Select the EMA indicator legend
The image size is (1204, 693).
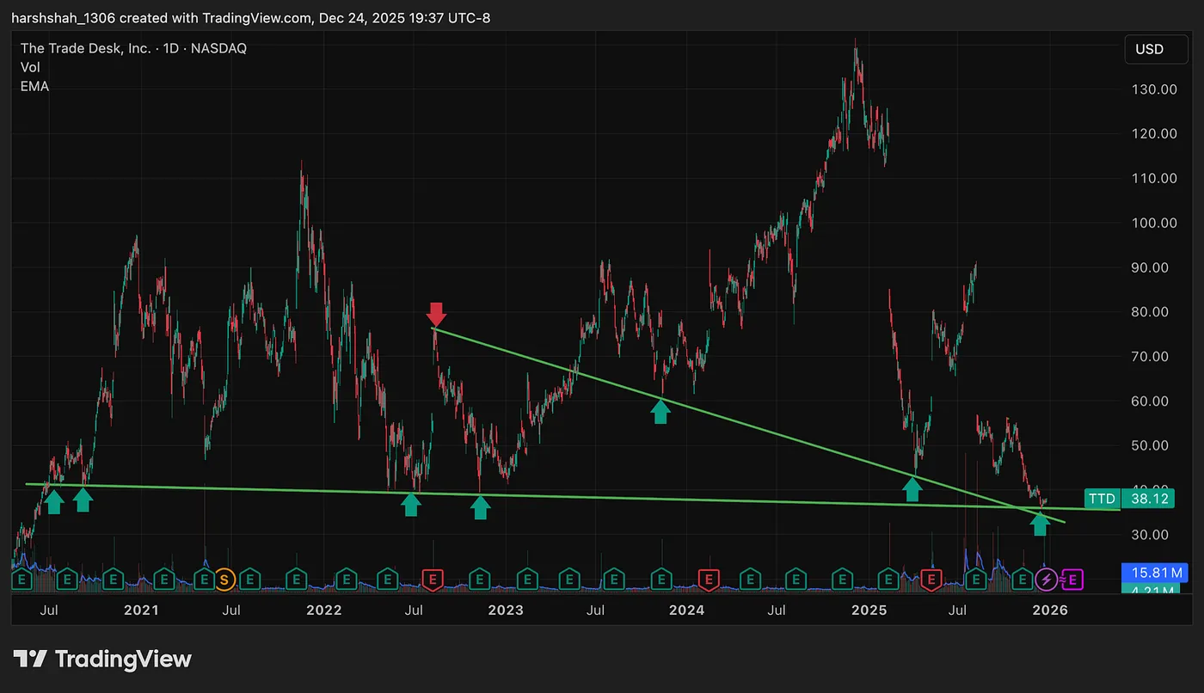[x=34, y=86]
